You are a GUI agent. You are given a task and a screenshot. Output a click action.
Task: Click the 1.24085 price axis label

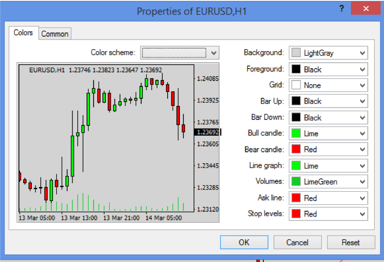point(208,78)
